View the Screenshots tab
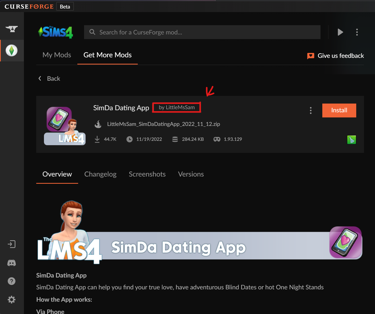Viewport: 375px width, 314px height. point(147,174)
